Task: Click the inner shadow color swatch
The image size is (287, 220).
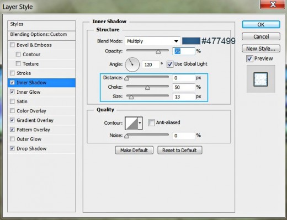Action: (191, 41)
